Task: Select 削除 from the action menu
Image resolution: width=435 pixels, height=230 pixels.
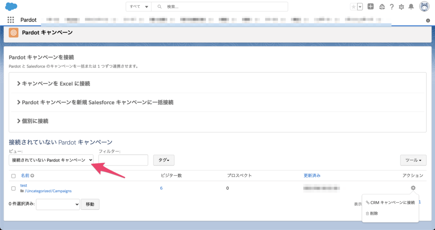Action: coord(372,213)
